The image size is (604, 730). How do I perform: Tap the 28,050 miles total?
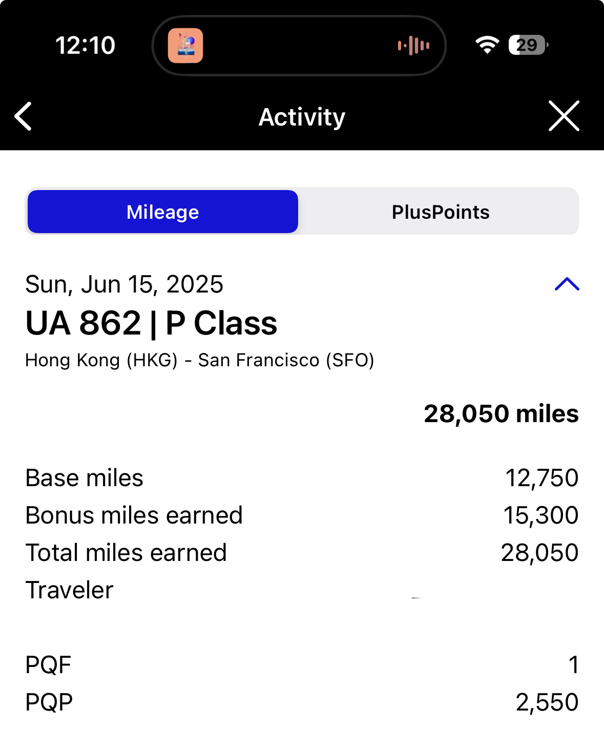pyautogui.click(x=501, y=413)
